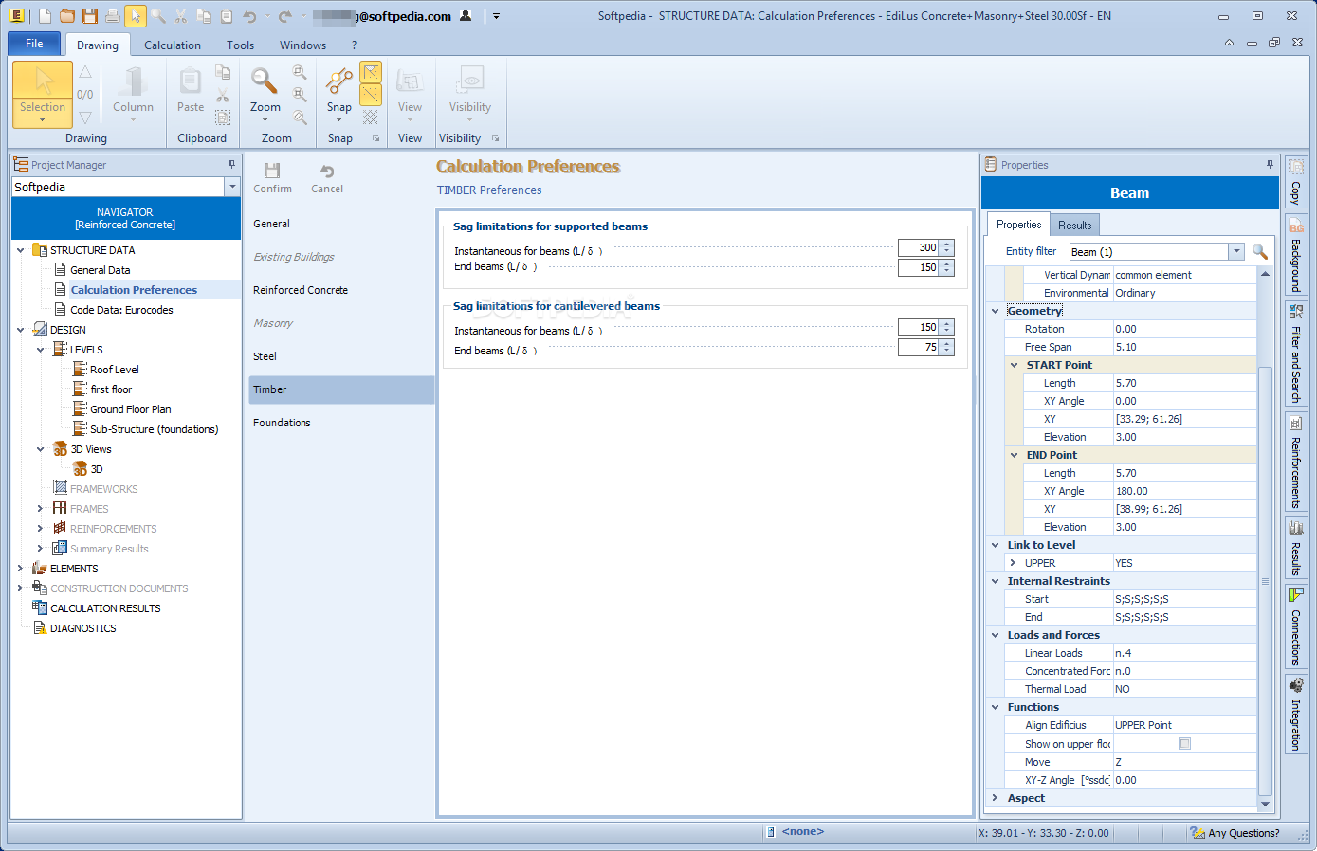This screenshot has width=1317, height=851.
Task: Toggle the grid snap icon in Snap group
Action: (x=371, y=118)
